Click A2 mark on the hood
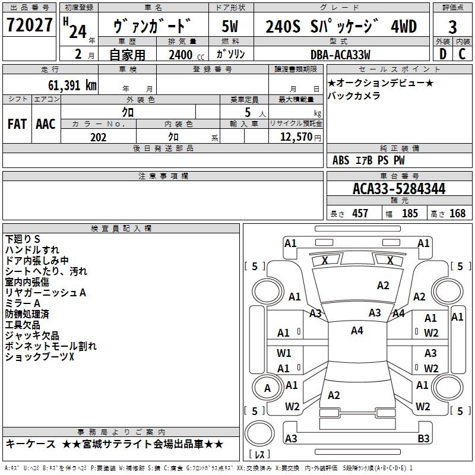This screenshot has height=475, width=475. click(x=383, y=286)
